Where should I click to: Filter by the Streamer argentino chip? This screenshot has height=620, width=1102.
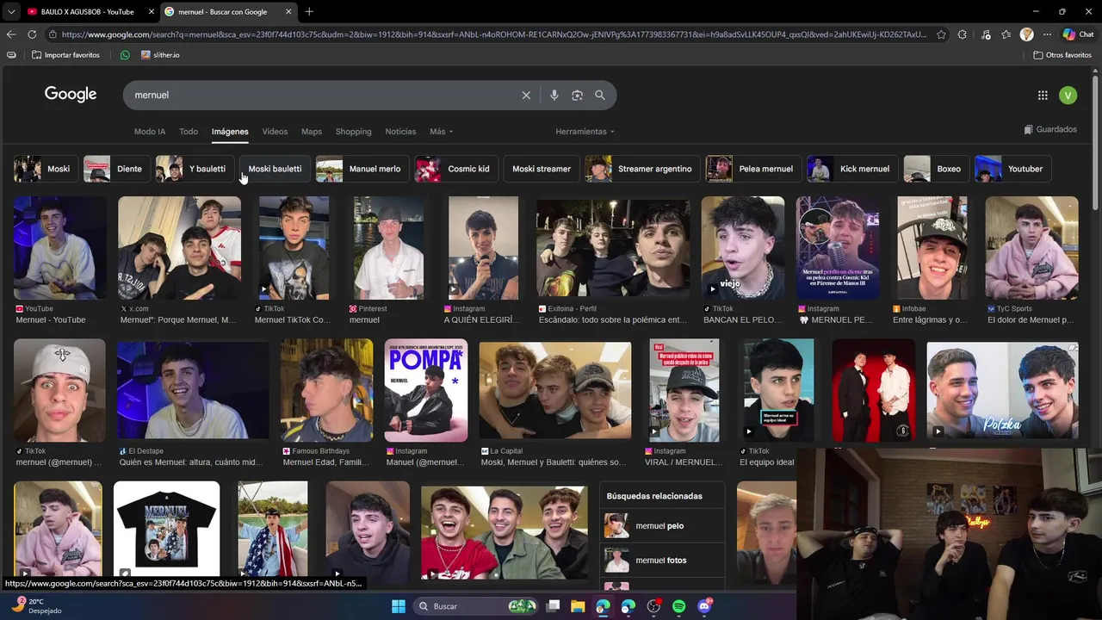coord(642,169)
